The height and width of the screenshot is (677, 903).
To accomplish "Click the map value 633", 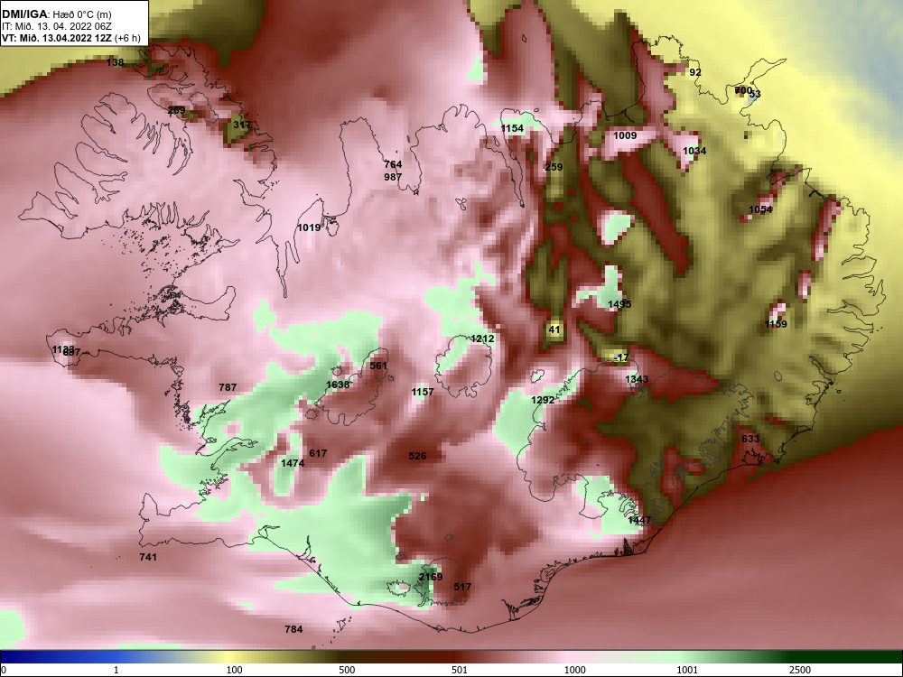I will coord(750,439).
